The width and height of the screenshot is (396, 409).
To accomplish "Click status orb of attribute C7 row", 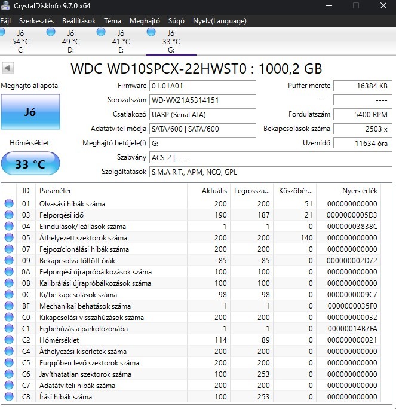I will point(9,385).
